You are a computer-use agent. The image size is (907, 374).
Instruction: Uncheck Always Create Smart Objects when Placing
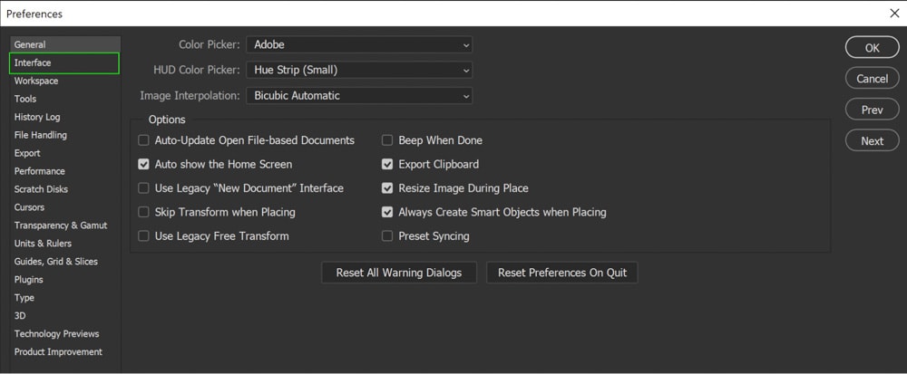click(387, 213)
